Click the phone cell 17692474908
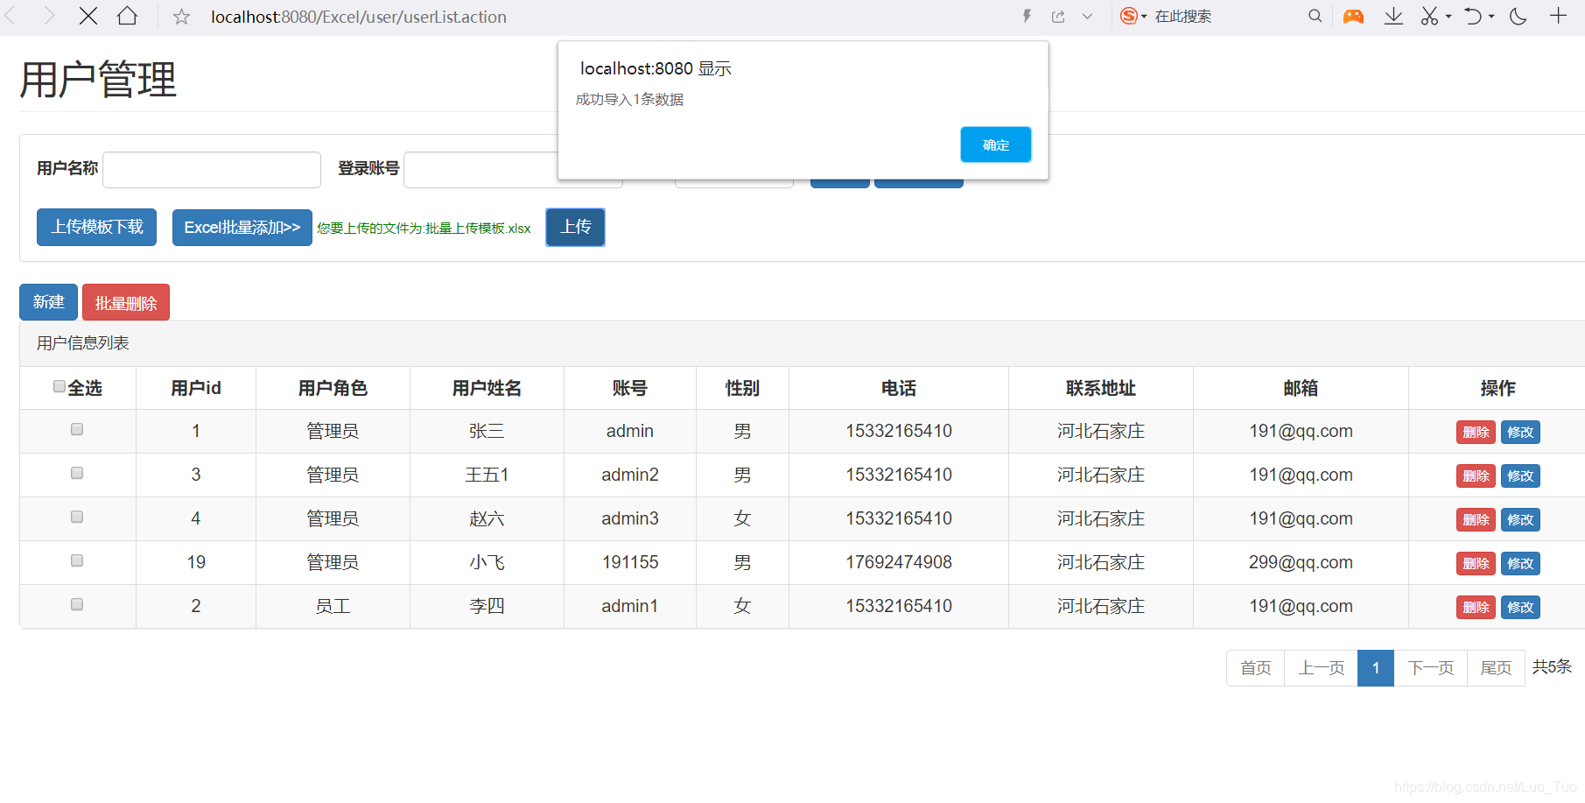The image size is (1585, 803). pos(899,562)
